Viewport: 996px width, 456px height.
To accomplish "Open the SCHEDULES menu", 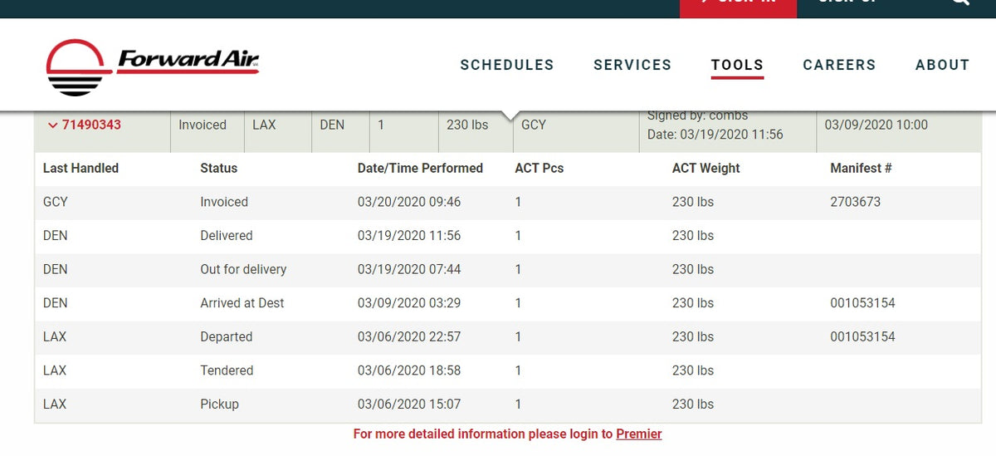I will pyautogui.click(x=507, y=65).
